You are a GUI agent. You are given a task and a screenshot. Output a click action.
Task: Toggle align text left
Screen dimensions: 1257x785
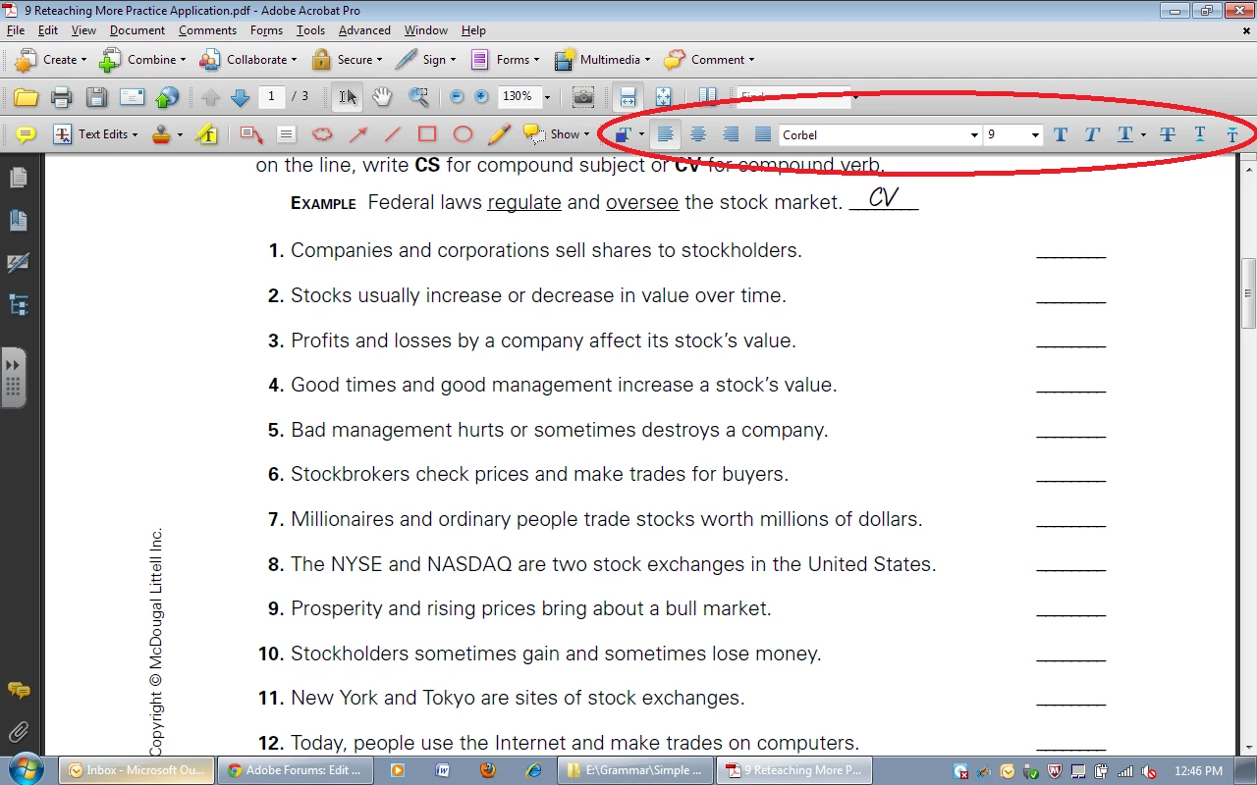click(665, 134)
